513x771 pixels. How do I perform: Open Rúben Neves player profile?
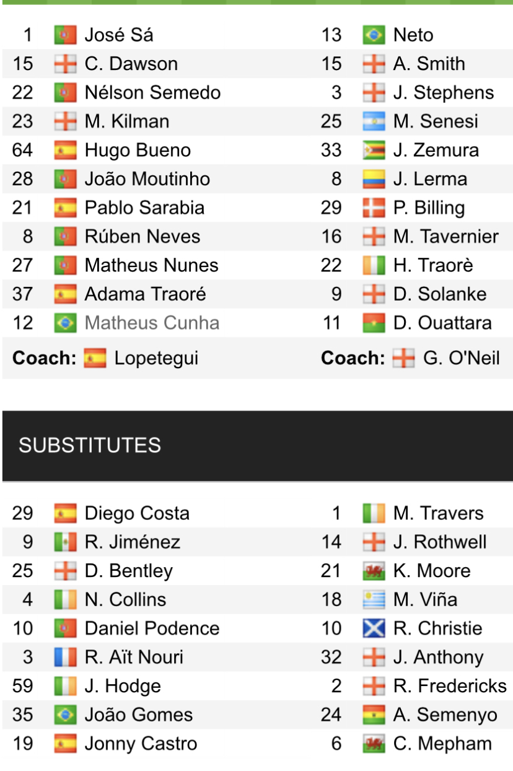142,237
